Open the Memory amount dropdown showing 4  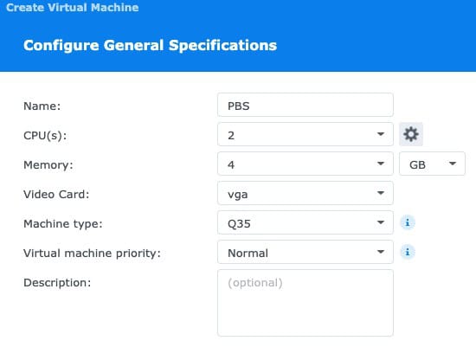click(x=306, y=164)
